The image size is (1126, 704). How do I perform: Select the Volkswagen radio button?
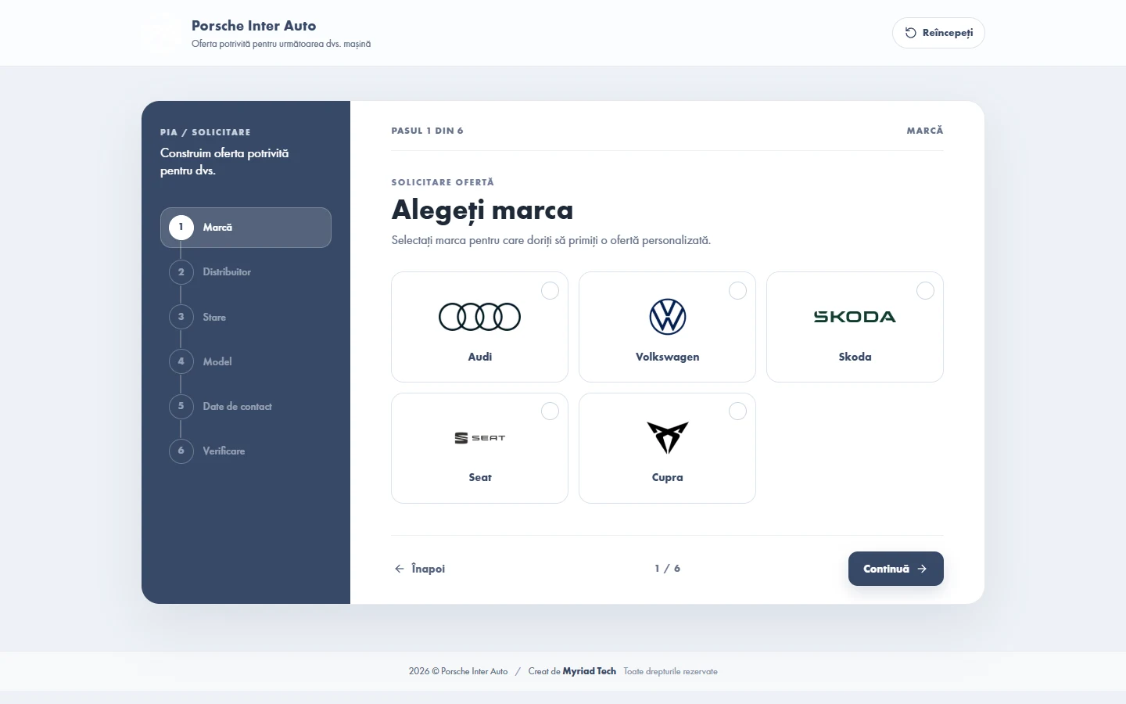[737, 290]
